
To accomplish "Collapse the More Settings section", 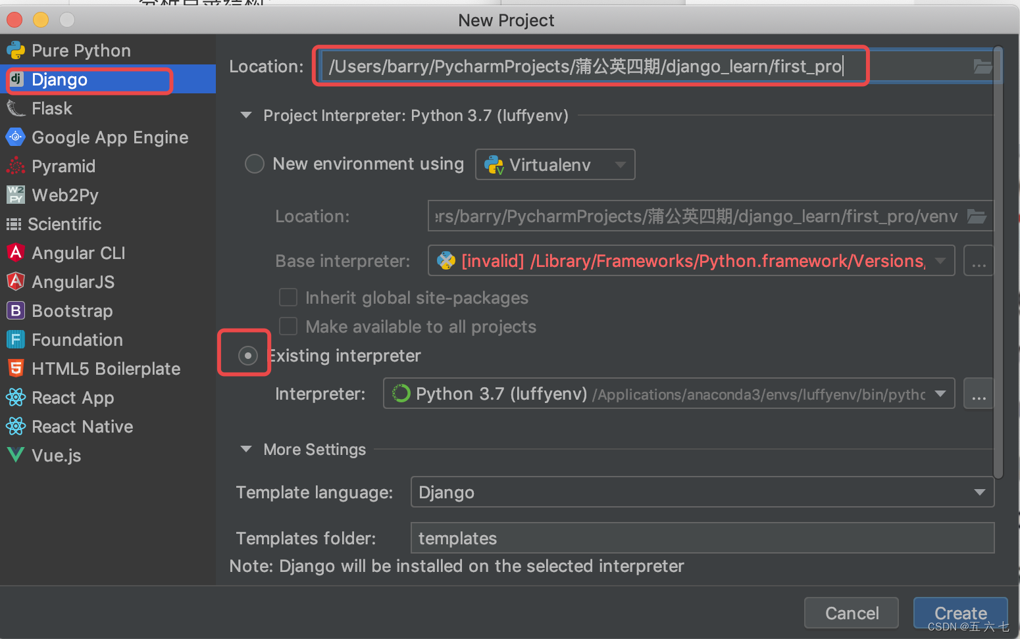I will (x=246, y=449).
